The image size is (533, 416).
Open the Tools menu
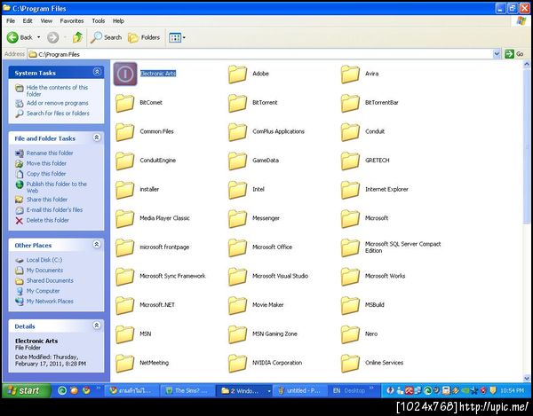[x=99, y=21]
